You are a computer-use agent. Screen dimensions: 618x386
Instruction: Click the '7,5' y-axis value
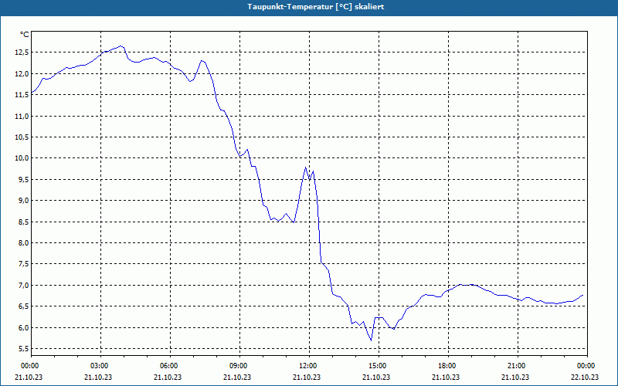coord(24,264)
